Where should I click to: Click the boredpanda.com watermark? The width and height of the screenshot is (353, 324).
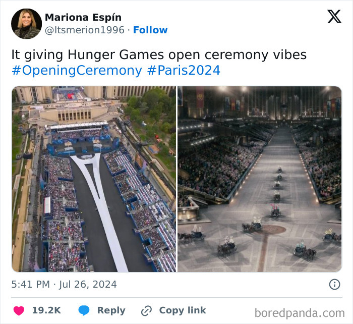(x=300, y=313)
